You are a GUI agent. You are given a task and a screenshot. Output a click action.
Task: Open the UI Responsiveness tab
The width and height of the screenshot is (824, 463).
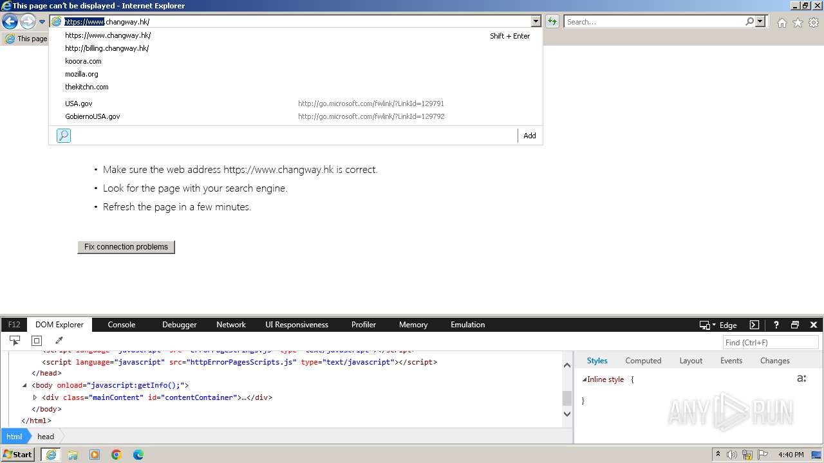click(297, 325)
